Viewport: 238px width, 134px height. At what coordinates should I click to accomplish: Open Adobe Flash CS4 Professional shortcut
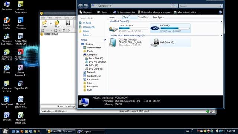click(20, 55)
